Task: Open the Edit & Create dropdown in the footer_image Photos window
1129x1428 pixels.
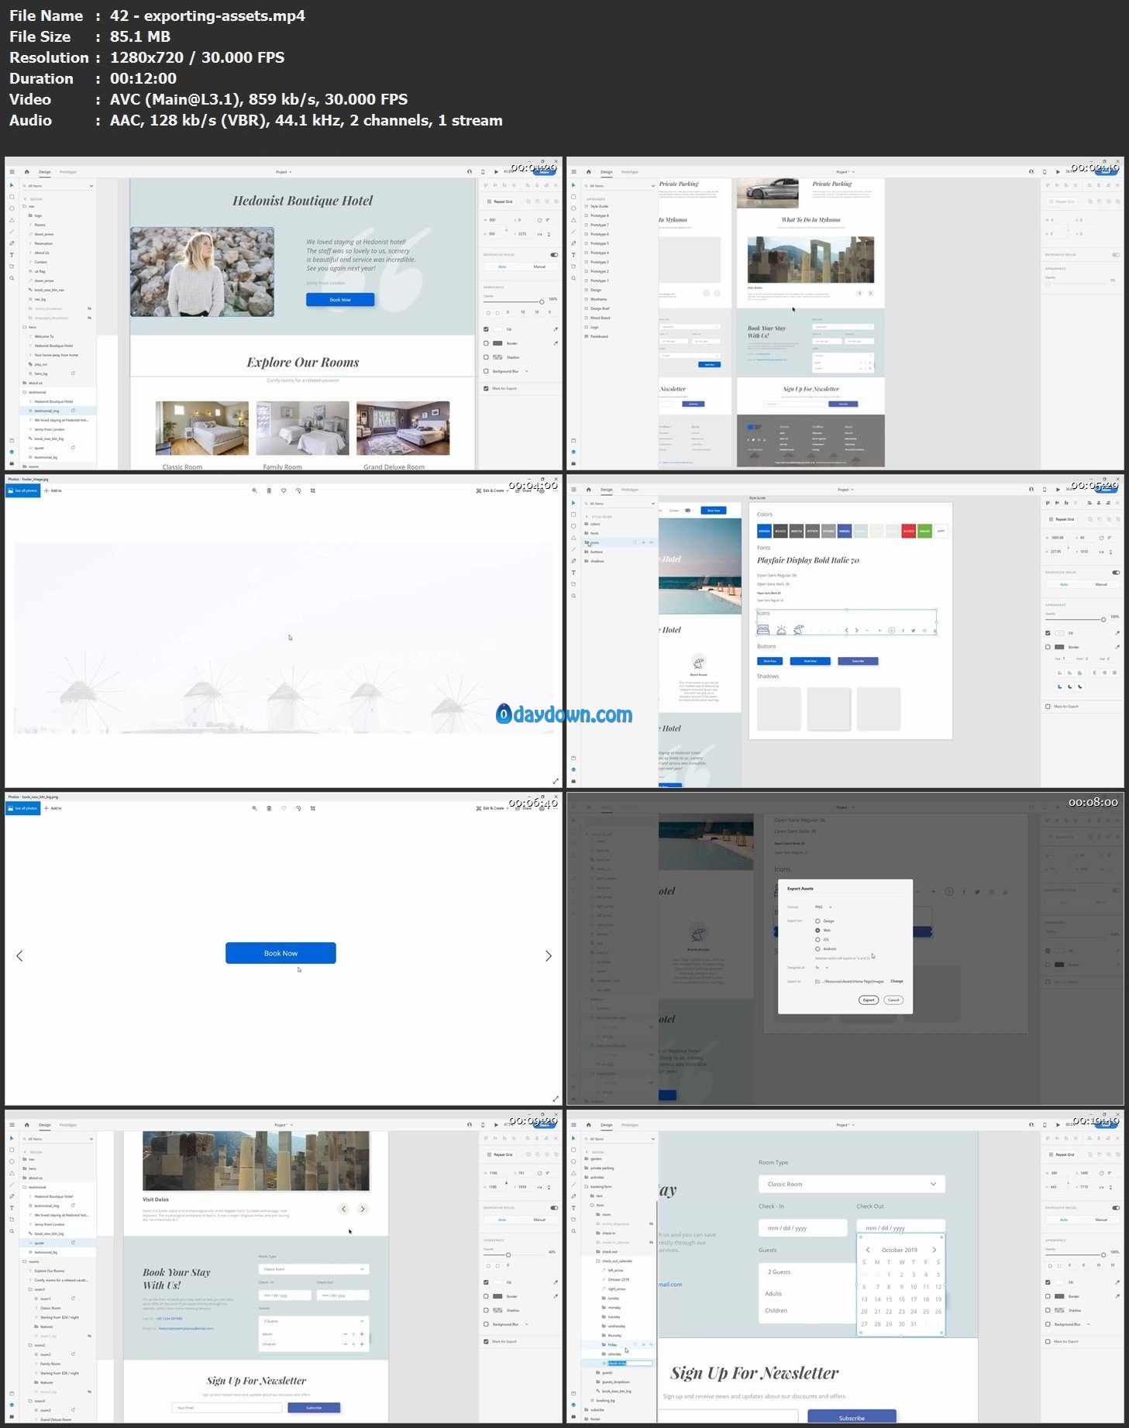Action: tap(492, 490)
